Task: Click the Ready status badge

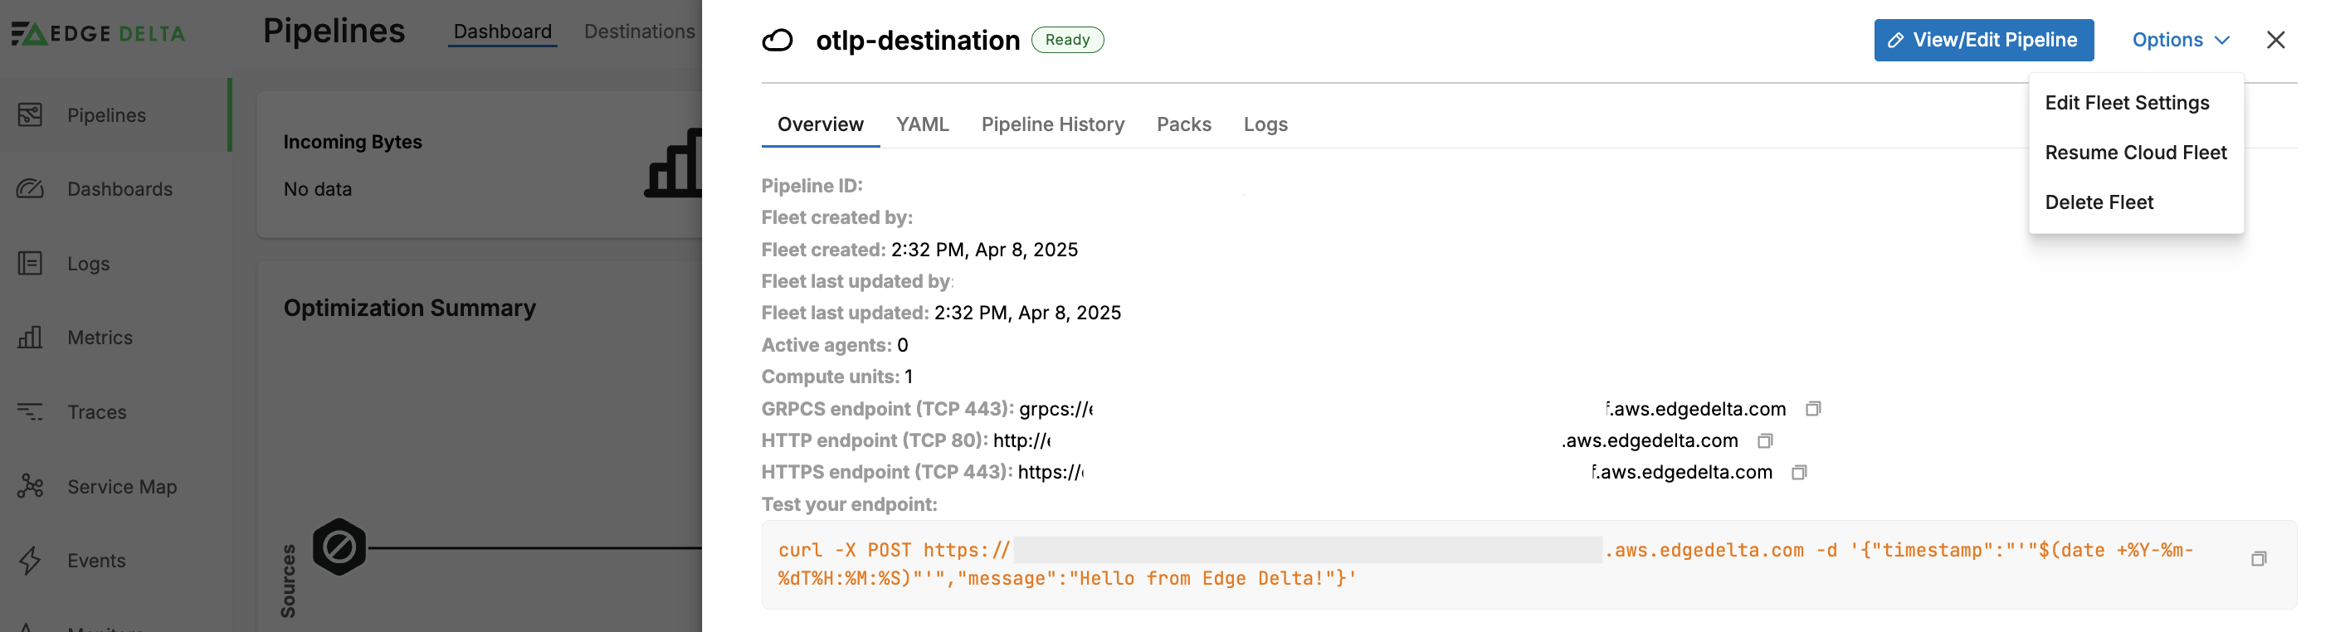Action: (x=1067, y=40)
